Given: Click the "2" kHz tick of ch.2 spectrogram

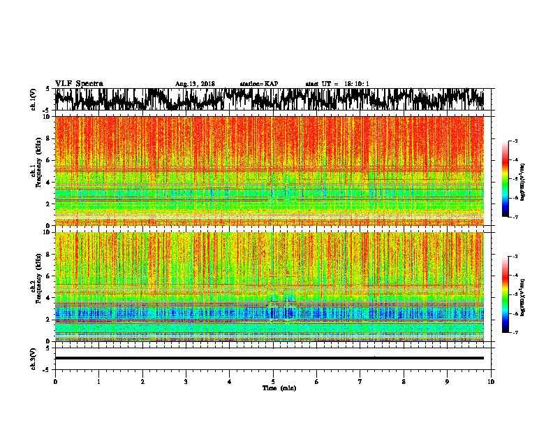Looking at the screenshot, I should tap(49, 320).
